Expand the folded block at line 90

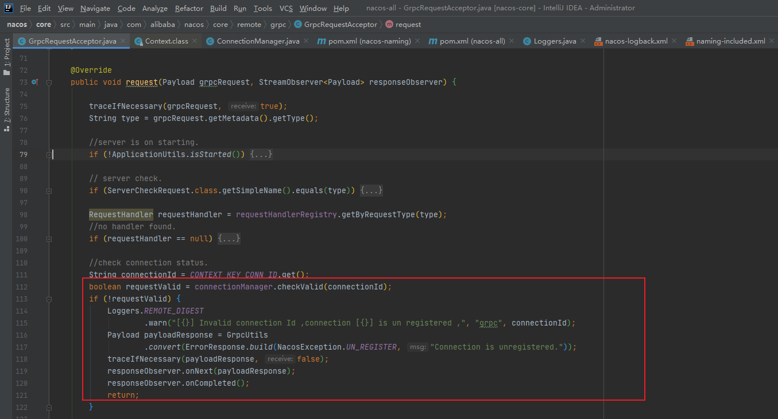pos(49,191)
